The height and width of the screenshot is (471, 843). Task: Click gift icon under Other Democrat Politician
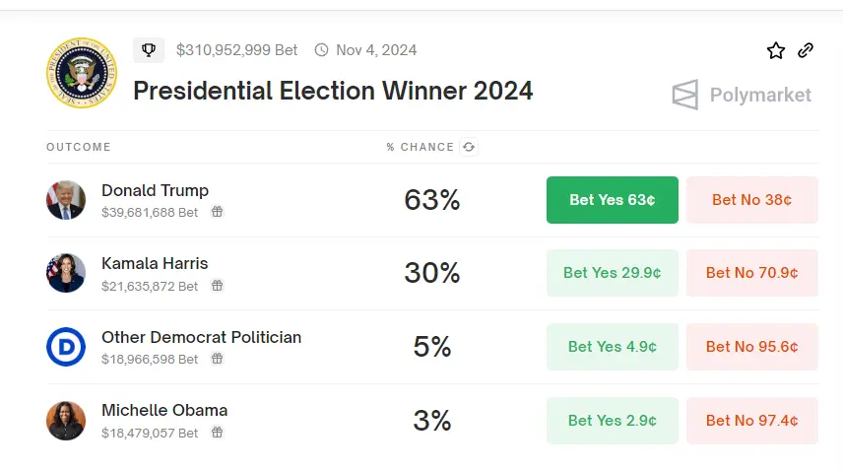coord(217,359)
